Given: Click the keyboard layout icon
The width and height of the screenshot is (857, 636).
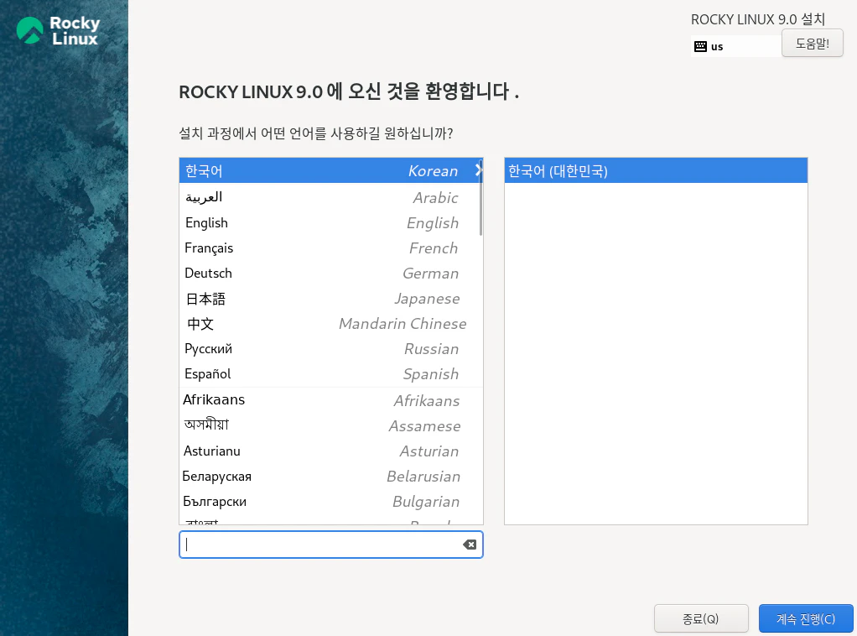Looking at the screenshot, I should pyautogui.click(x=700, y=46).
